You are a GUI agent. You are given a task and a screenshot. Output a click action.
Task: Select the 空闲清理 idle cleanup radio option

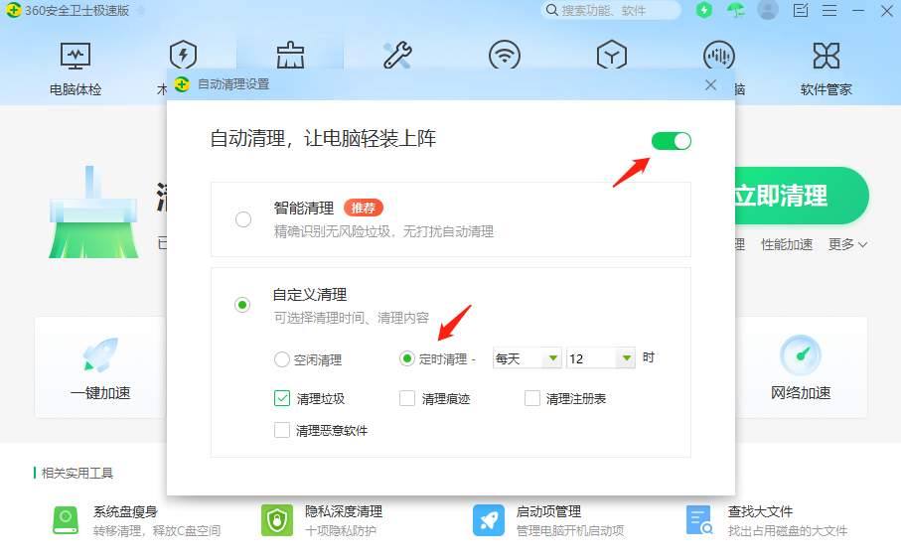coord(282,359)
